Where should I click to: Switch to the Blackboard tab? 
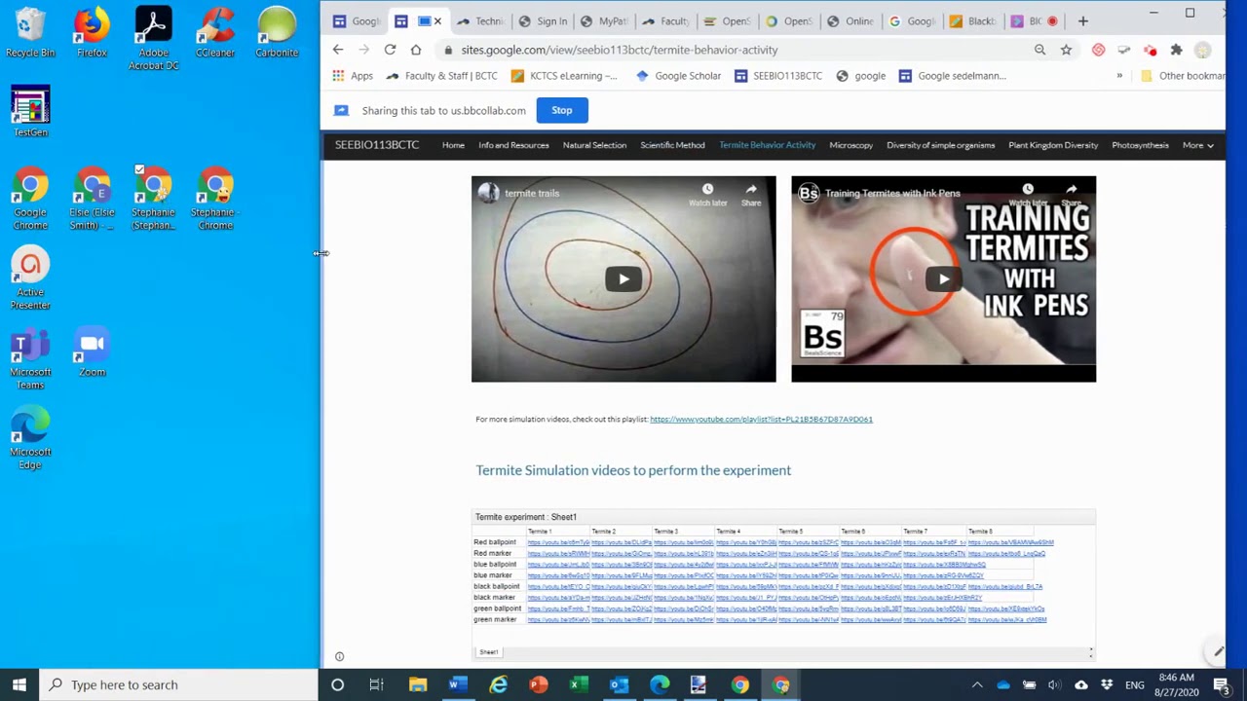(x=973, y=20)
